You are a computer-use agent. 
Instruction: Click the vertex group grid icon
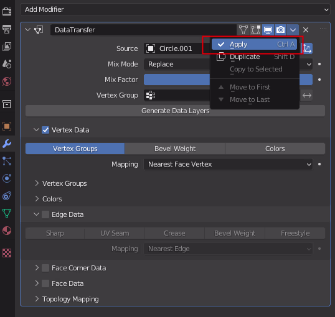[151, 95]
